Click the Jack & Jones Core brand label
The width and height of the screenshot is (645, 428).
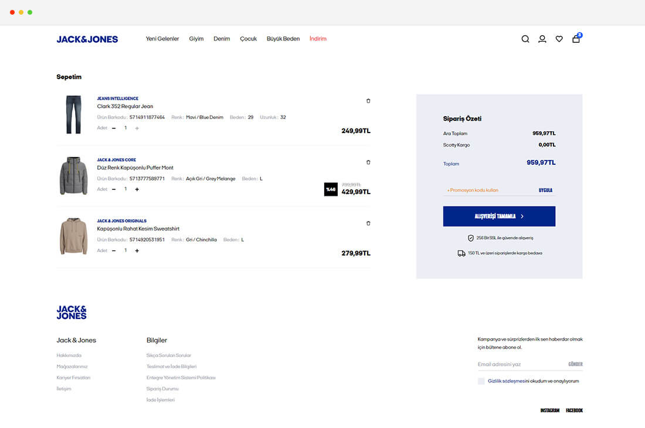[x=117, y=160]
